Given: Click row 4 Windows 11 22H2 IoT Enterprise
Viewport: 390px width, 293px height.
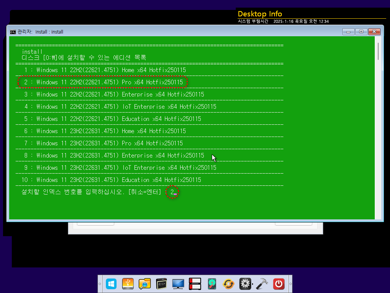Looking at the screenshot, I should click(120, 107).
